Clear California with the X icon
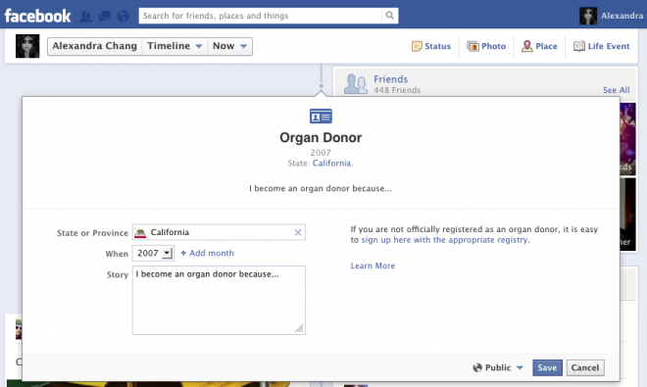Viewport: 647px width, 387px height. click(298, 233)
